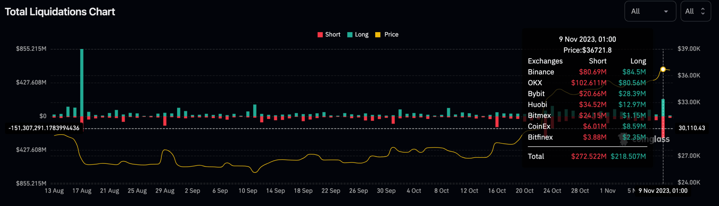This screenshot has height=206, width=719.
Task: Click the yellow Price legend square
Action: pyautogui.click(x=378, y=35)
